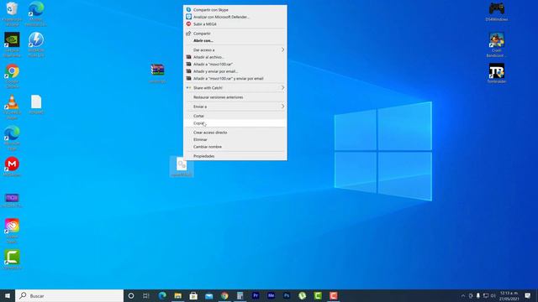Viewport: 538px width, 302px height.
Task: Show hidden system tray icons
Action: [x=463, y=296]
